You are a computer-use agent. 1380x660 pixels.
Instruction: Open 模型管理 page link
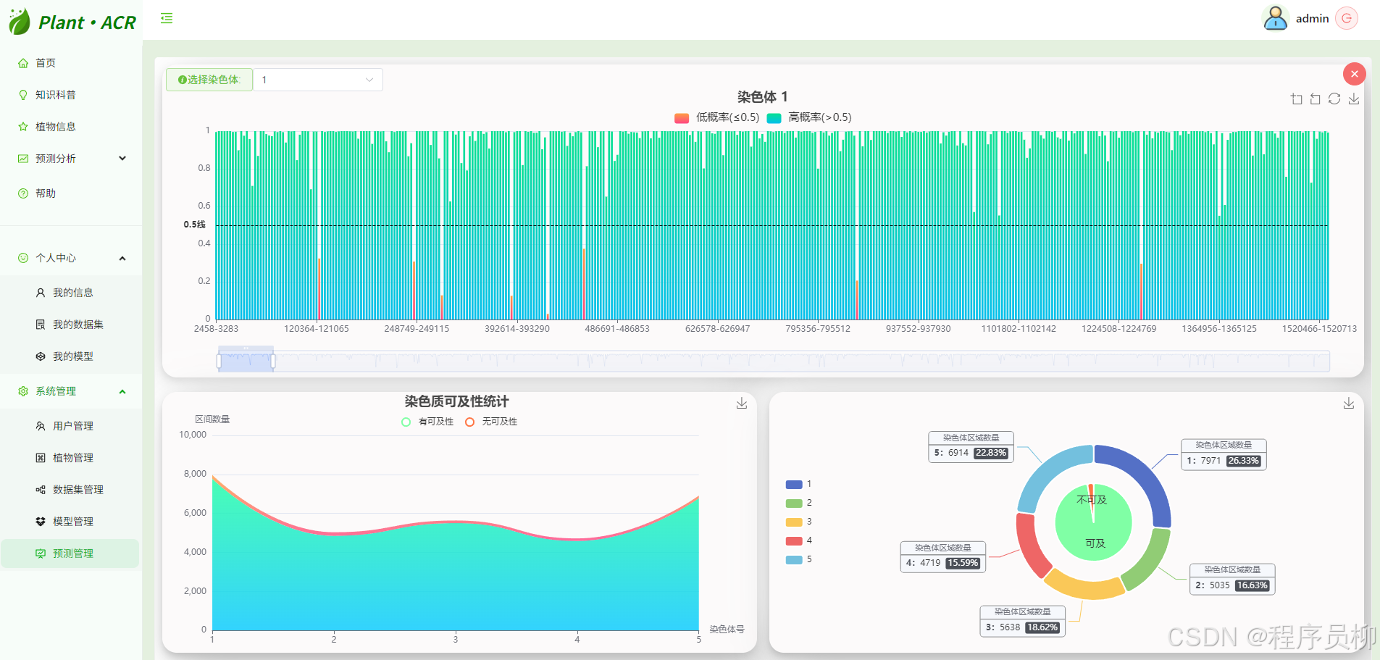tap(71, 522)
